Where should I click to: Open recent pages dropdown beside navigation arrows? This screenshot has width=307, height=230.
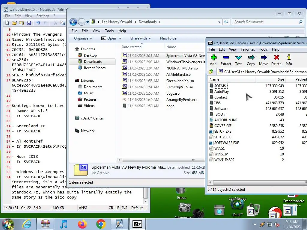coord(88,22)
